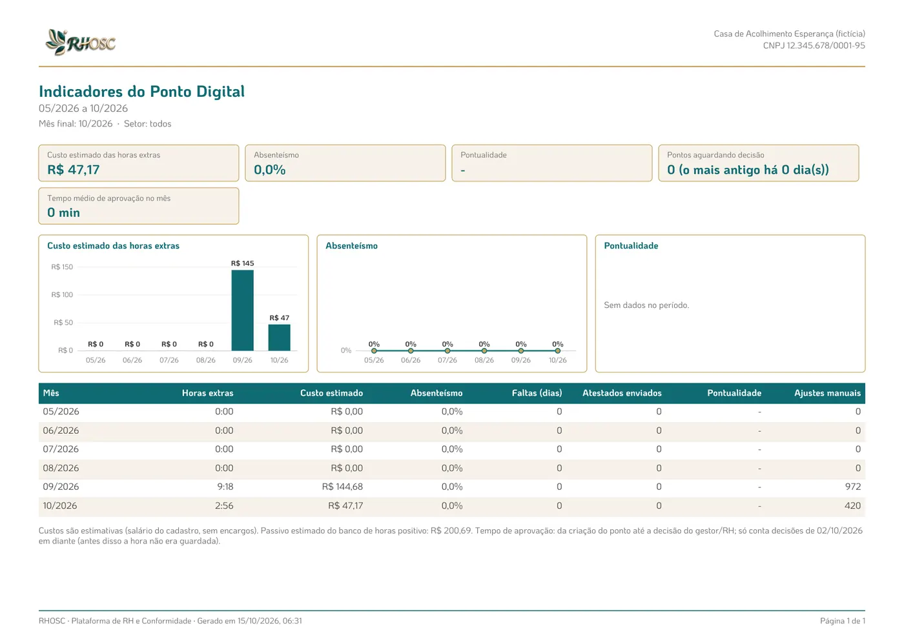
Task: Select the CNPJ number 12.345.678/0001-95
Action: pos(826,45)
